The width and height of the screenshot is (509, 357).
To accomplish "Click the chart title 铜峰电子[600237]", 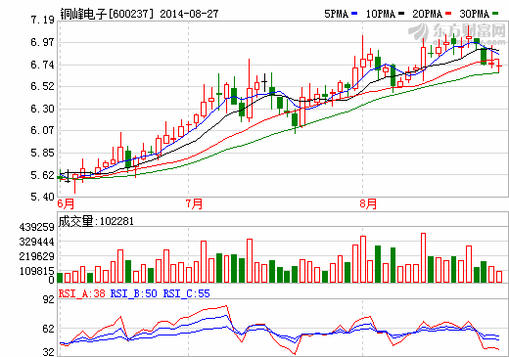I will (x=107, y=14).
